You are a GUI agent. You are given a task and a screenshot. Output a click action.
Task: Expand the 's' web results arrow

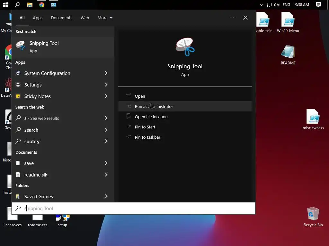point(106,118)
